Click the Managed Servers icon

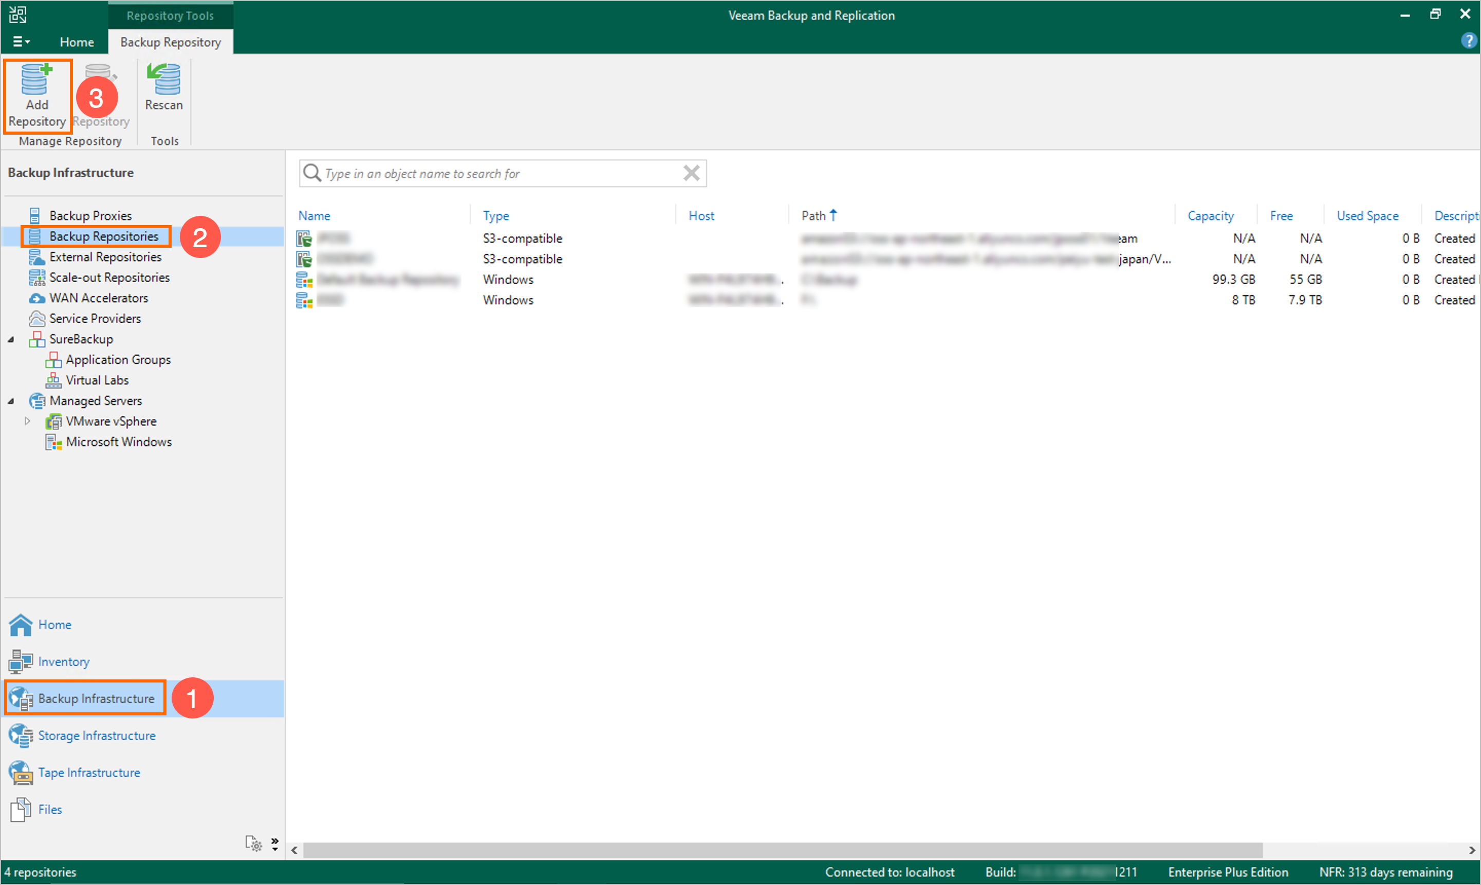tap(37, 401)
